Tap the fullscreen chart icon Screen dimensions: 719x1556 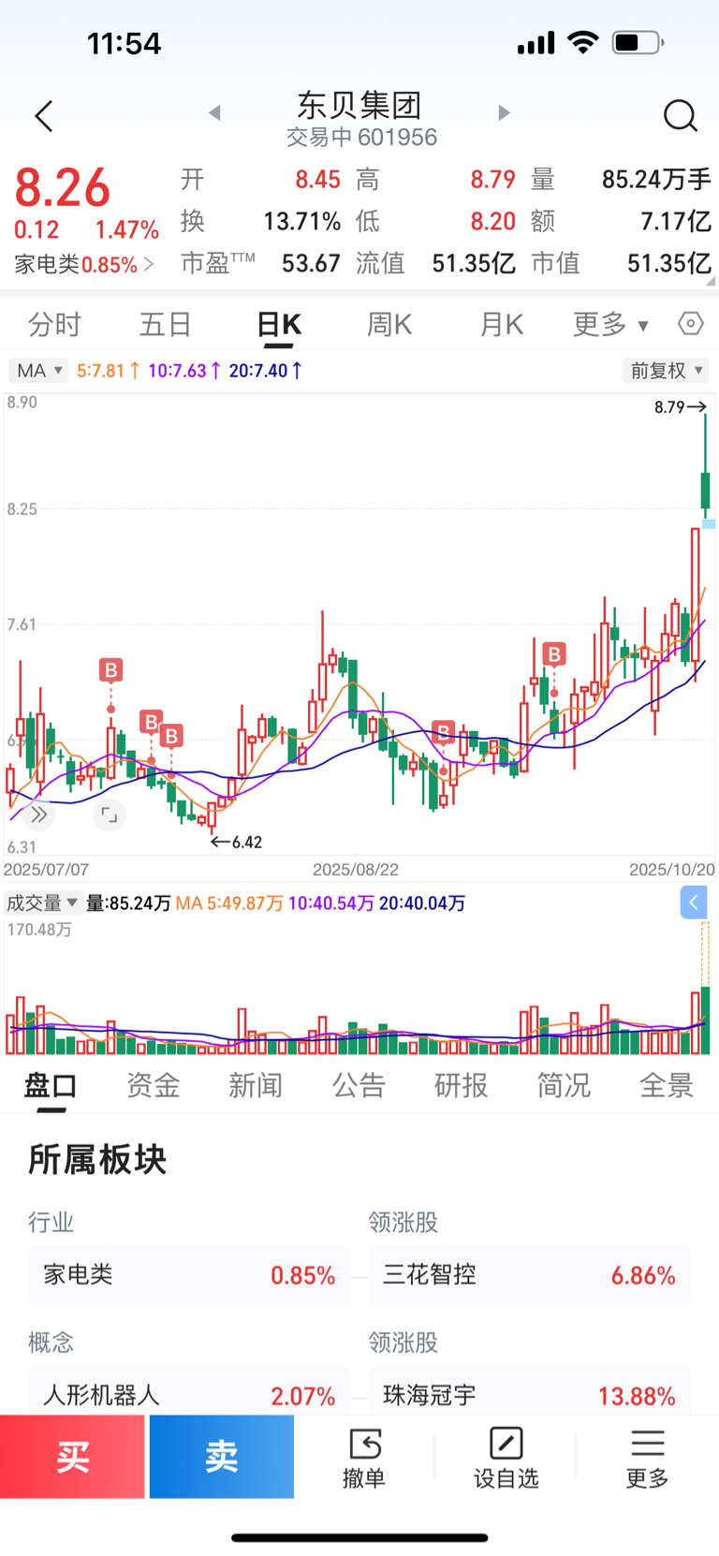(110, 815)
